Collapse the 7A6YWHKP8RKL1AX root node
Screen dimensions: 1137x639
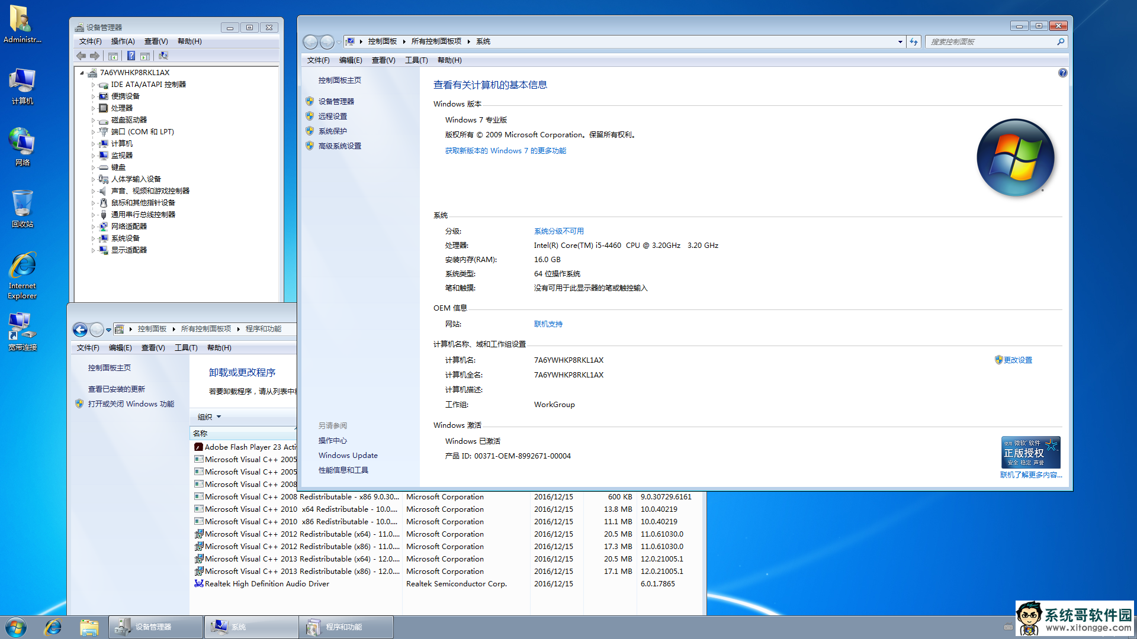82,73
